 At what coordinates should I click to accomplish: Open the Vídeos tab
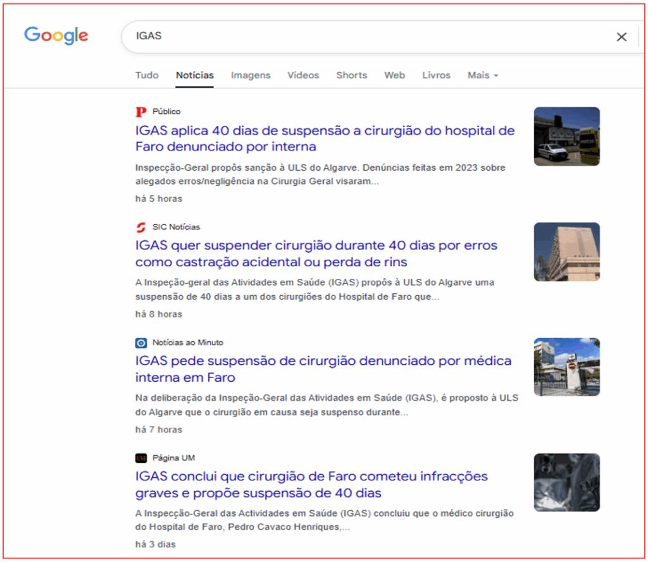pyautogui.click(x=303, y=75)
